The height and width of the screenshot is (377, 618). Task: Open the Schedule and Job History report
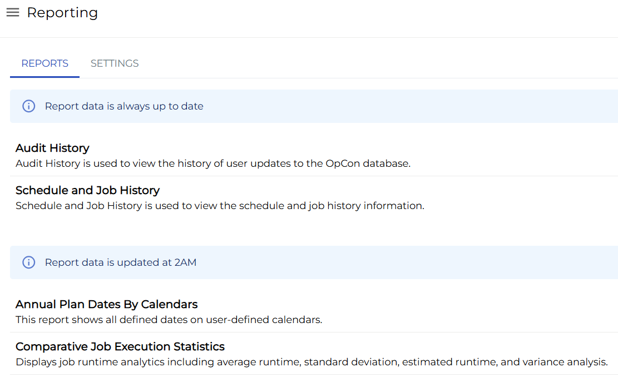point(87,190)
